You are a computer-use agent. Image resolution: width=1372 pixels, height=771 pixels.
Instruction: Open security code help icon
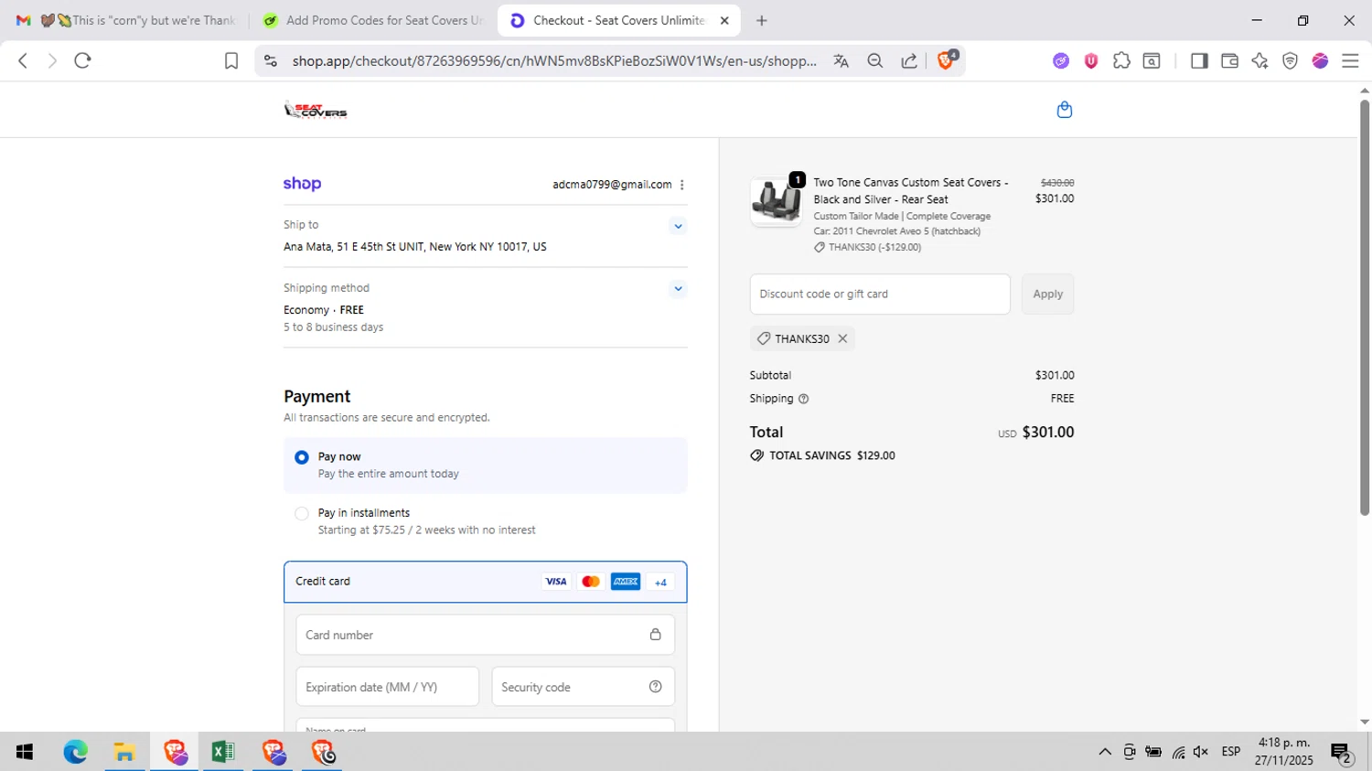pos(655,687)
